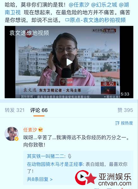The width and height of the screenshot is (138, 189).
Task: Open 任素汐's profile avatar
Action: click(x=11, y=134)
